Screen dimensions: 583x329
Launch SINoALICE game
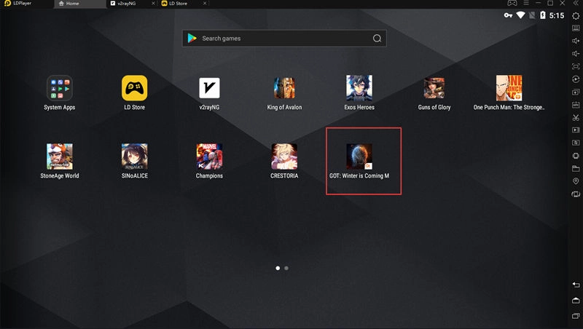134,156
